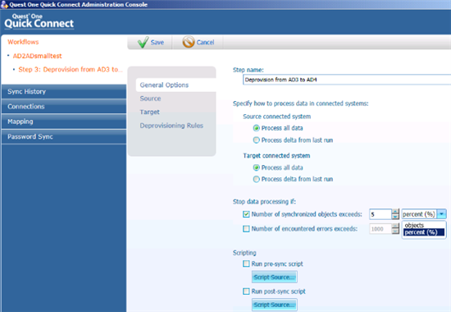The image size is (451, 312).
Task: Open the percent (%) unit dropdown arrow
Action: (441, 214)
